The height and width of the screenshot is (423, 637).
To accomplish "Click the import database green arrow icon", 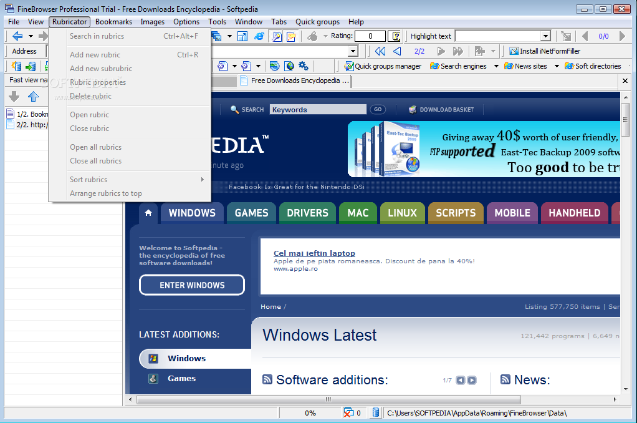I will [x=31, y=66].
